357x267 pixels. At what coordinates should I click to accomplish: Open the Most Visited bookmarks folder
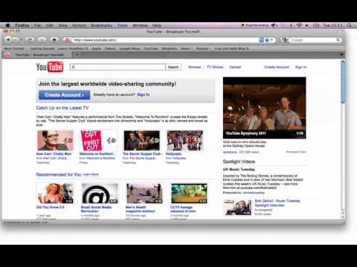coord(15,49)
